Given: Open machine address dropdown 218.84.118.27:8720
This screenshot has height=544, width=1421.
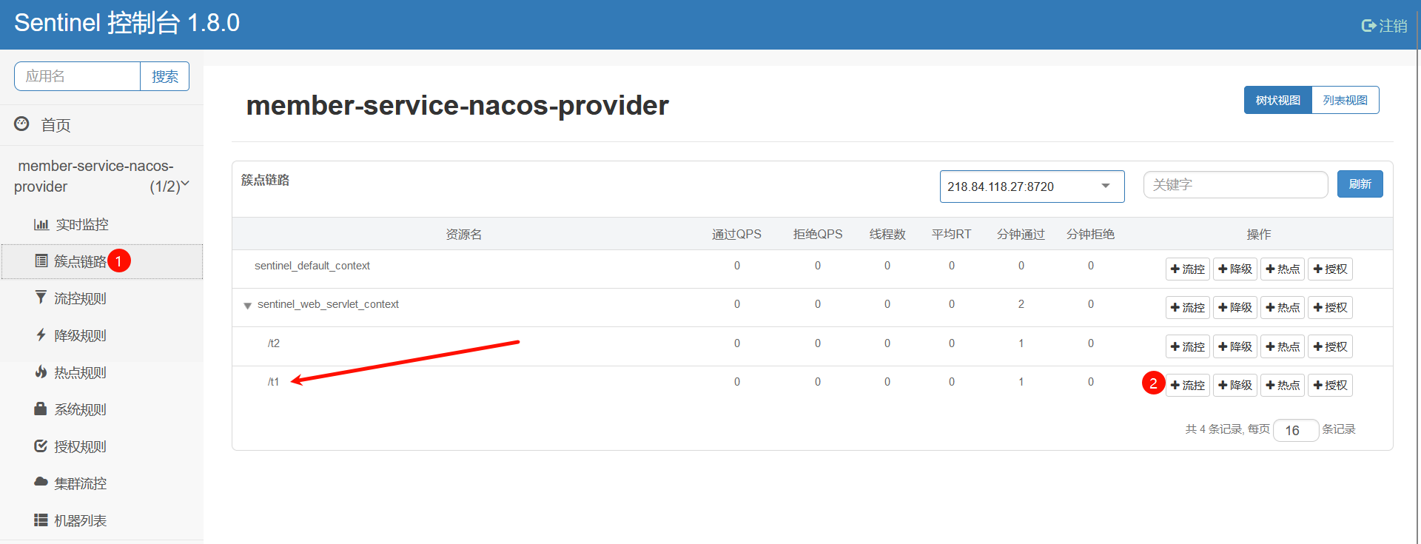Looking at the screenshot, I should tap(1032, 187).
